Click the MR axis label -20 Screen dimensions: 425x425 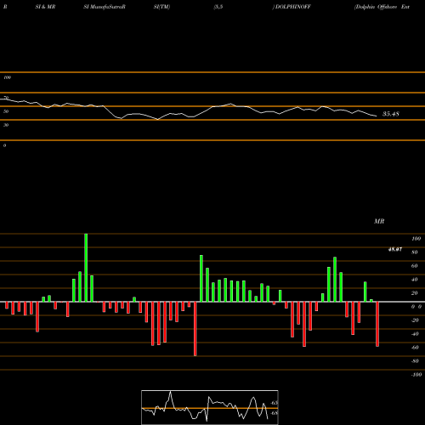tap(415, 320)
